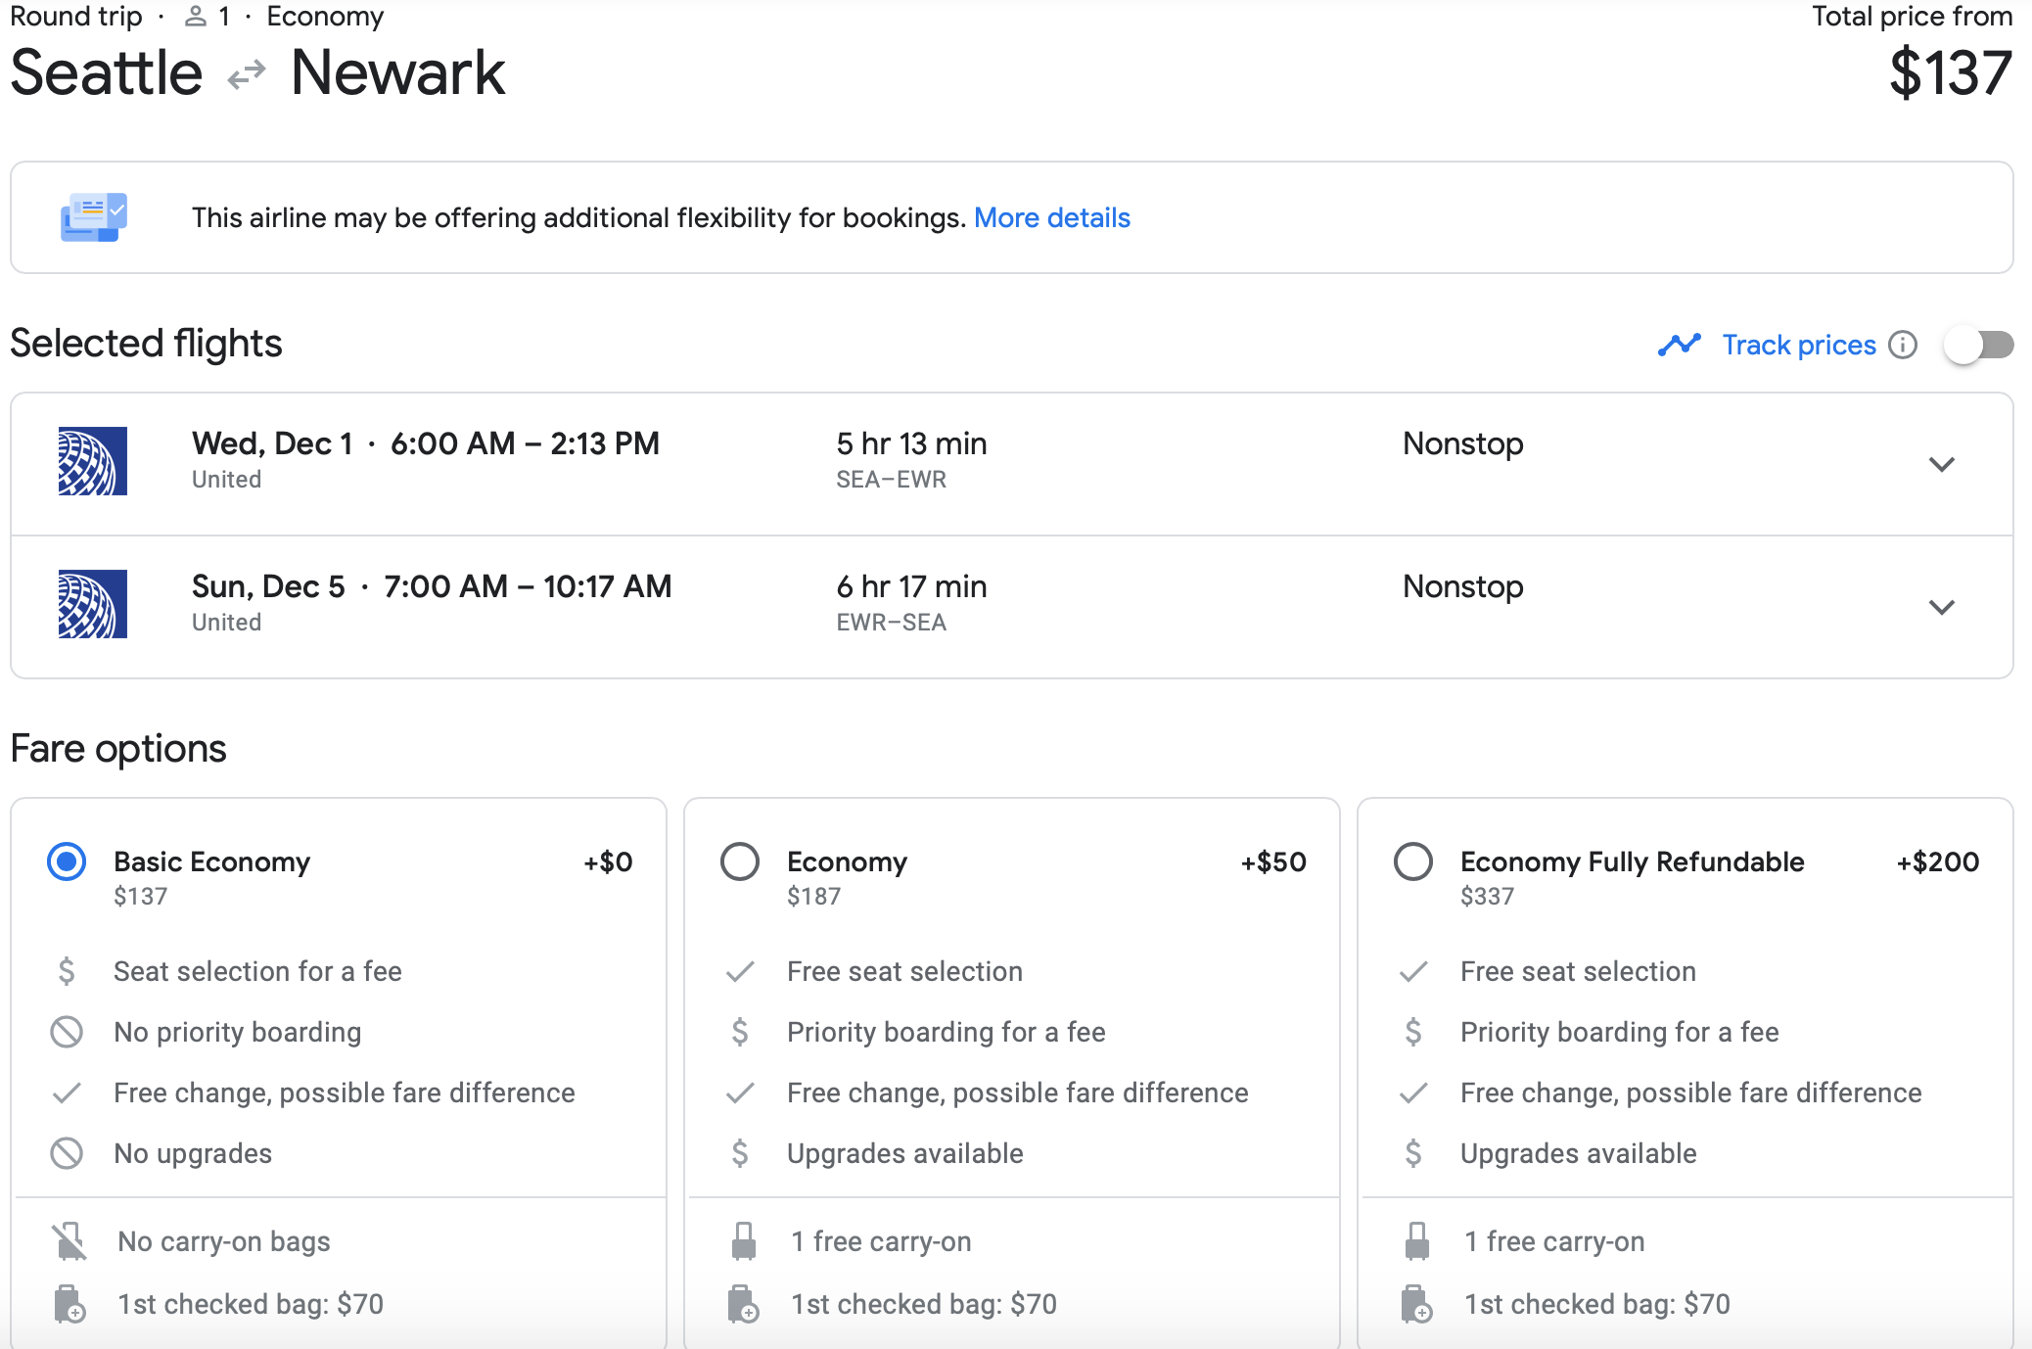Select the Economy $187 fare radio button
2032x1349 pixels.
740,861
